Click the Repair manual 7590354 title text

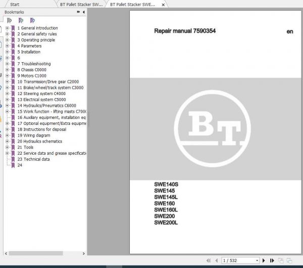pyautogui.click(x=185, y=31)
